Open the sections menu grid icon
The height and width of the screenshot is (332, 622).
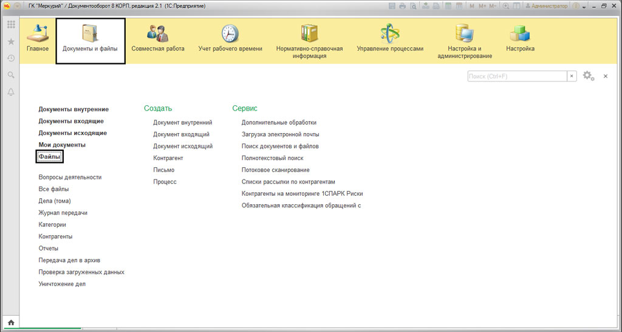(x=11, y=25)
